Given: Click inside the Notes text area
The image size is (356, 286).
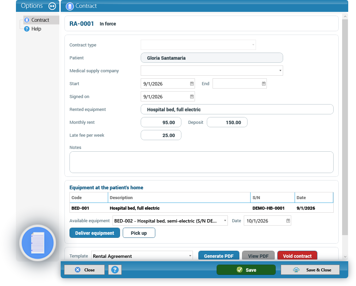Looking at the screenshot, I should click(201, 162).
